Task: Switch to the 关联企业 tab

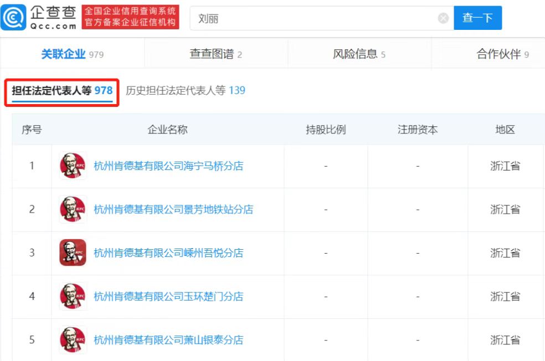Action: tap(73, 54)
